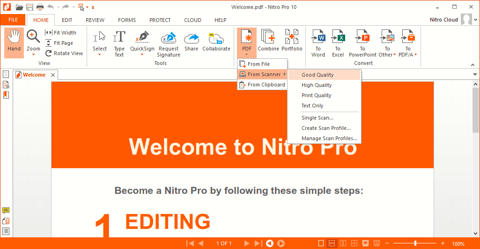This screenshot has height=249, width=480.
Task: Open the Attachments panel paperclip icon
Action: (x=6, y=221)
